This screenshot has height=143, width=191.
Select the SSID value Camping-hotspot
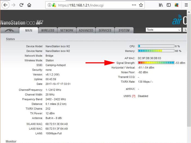[x=56, y=65]
